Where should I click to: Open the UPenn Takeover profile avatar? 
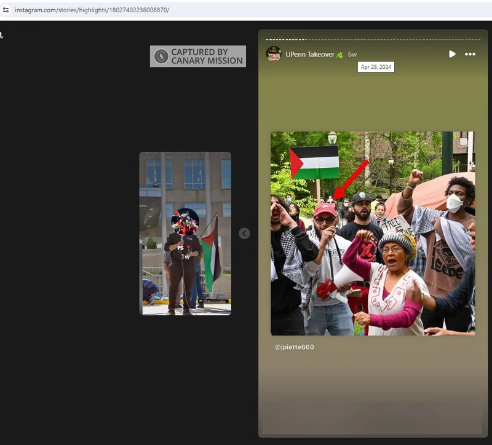[x=274, y=54]
